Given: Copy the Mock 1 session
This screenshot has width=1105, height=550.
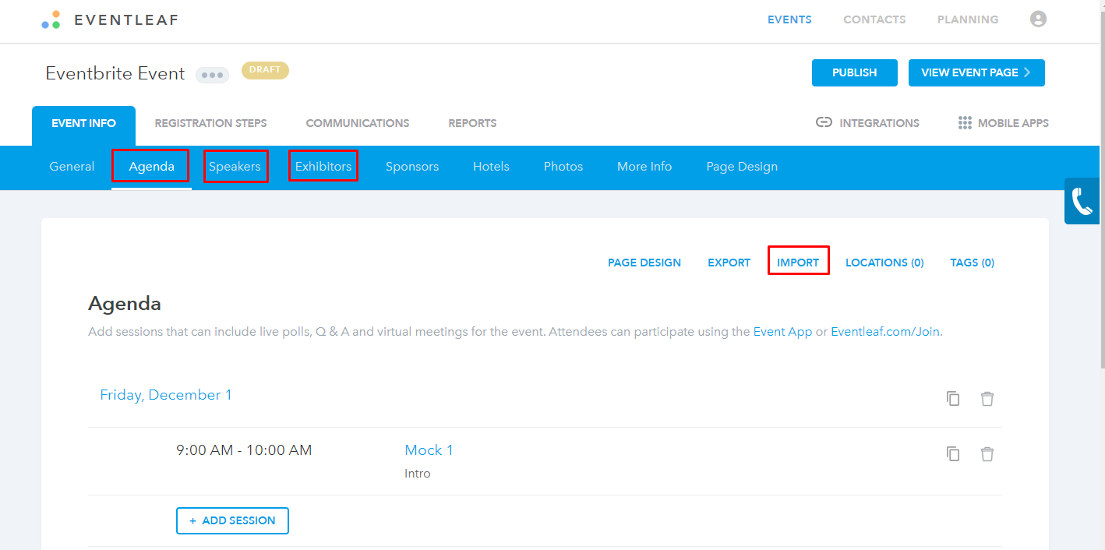Looking at the screenshot, I should point(953,453).
